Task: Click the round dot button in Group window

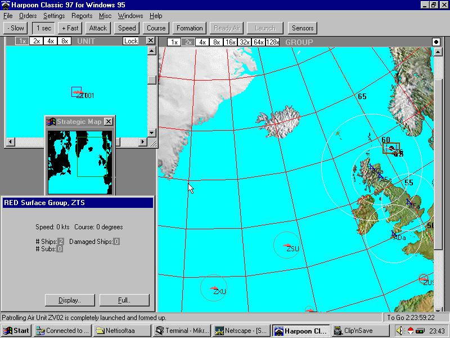Action: (x=436, y=42)
